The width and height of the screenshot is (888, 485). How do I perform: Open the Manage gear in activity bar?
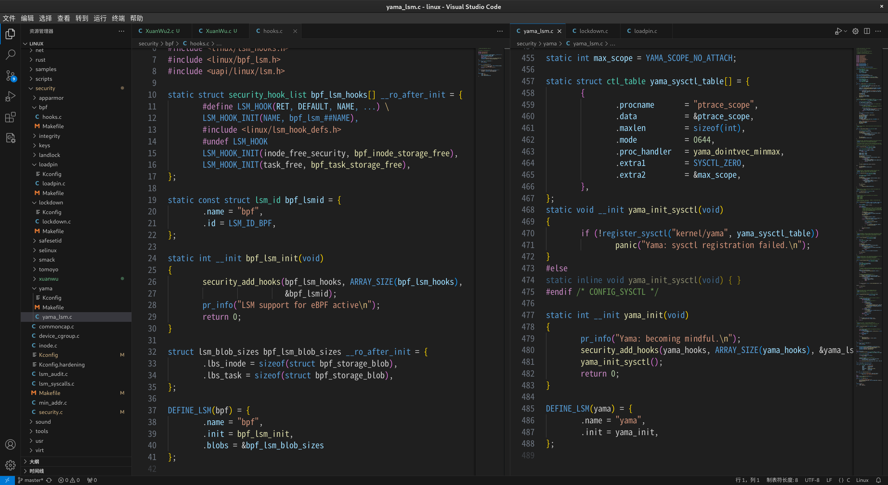(x=10, y=465)
